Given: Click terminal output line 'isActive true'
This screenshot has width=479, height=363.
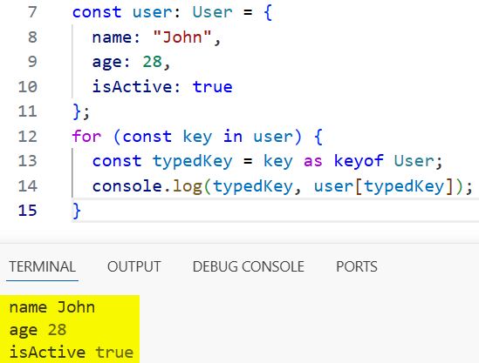Looking at the screenshot, I should click(72, 353).
